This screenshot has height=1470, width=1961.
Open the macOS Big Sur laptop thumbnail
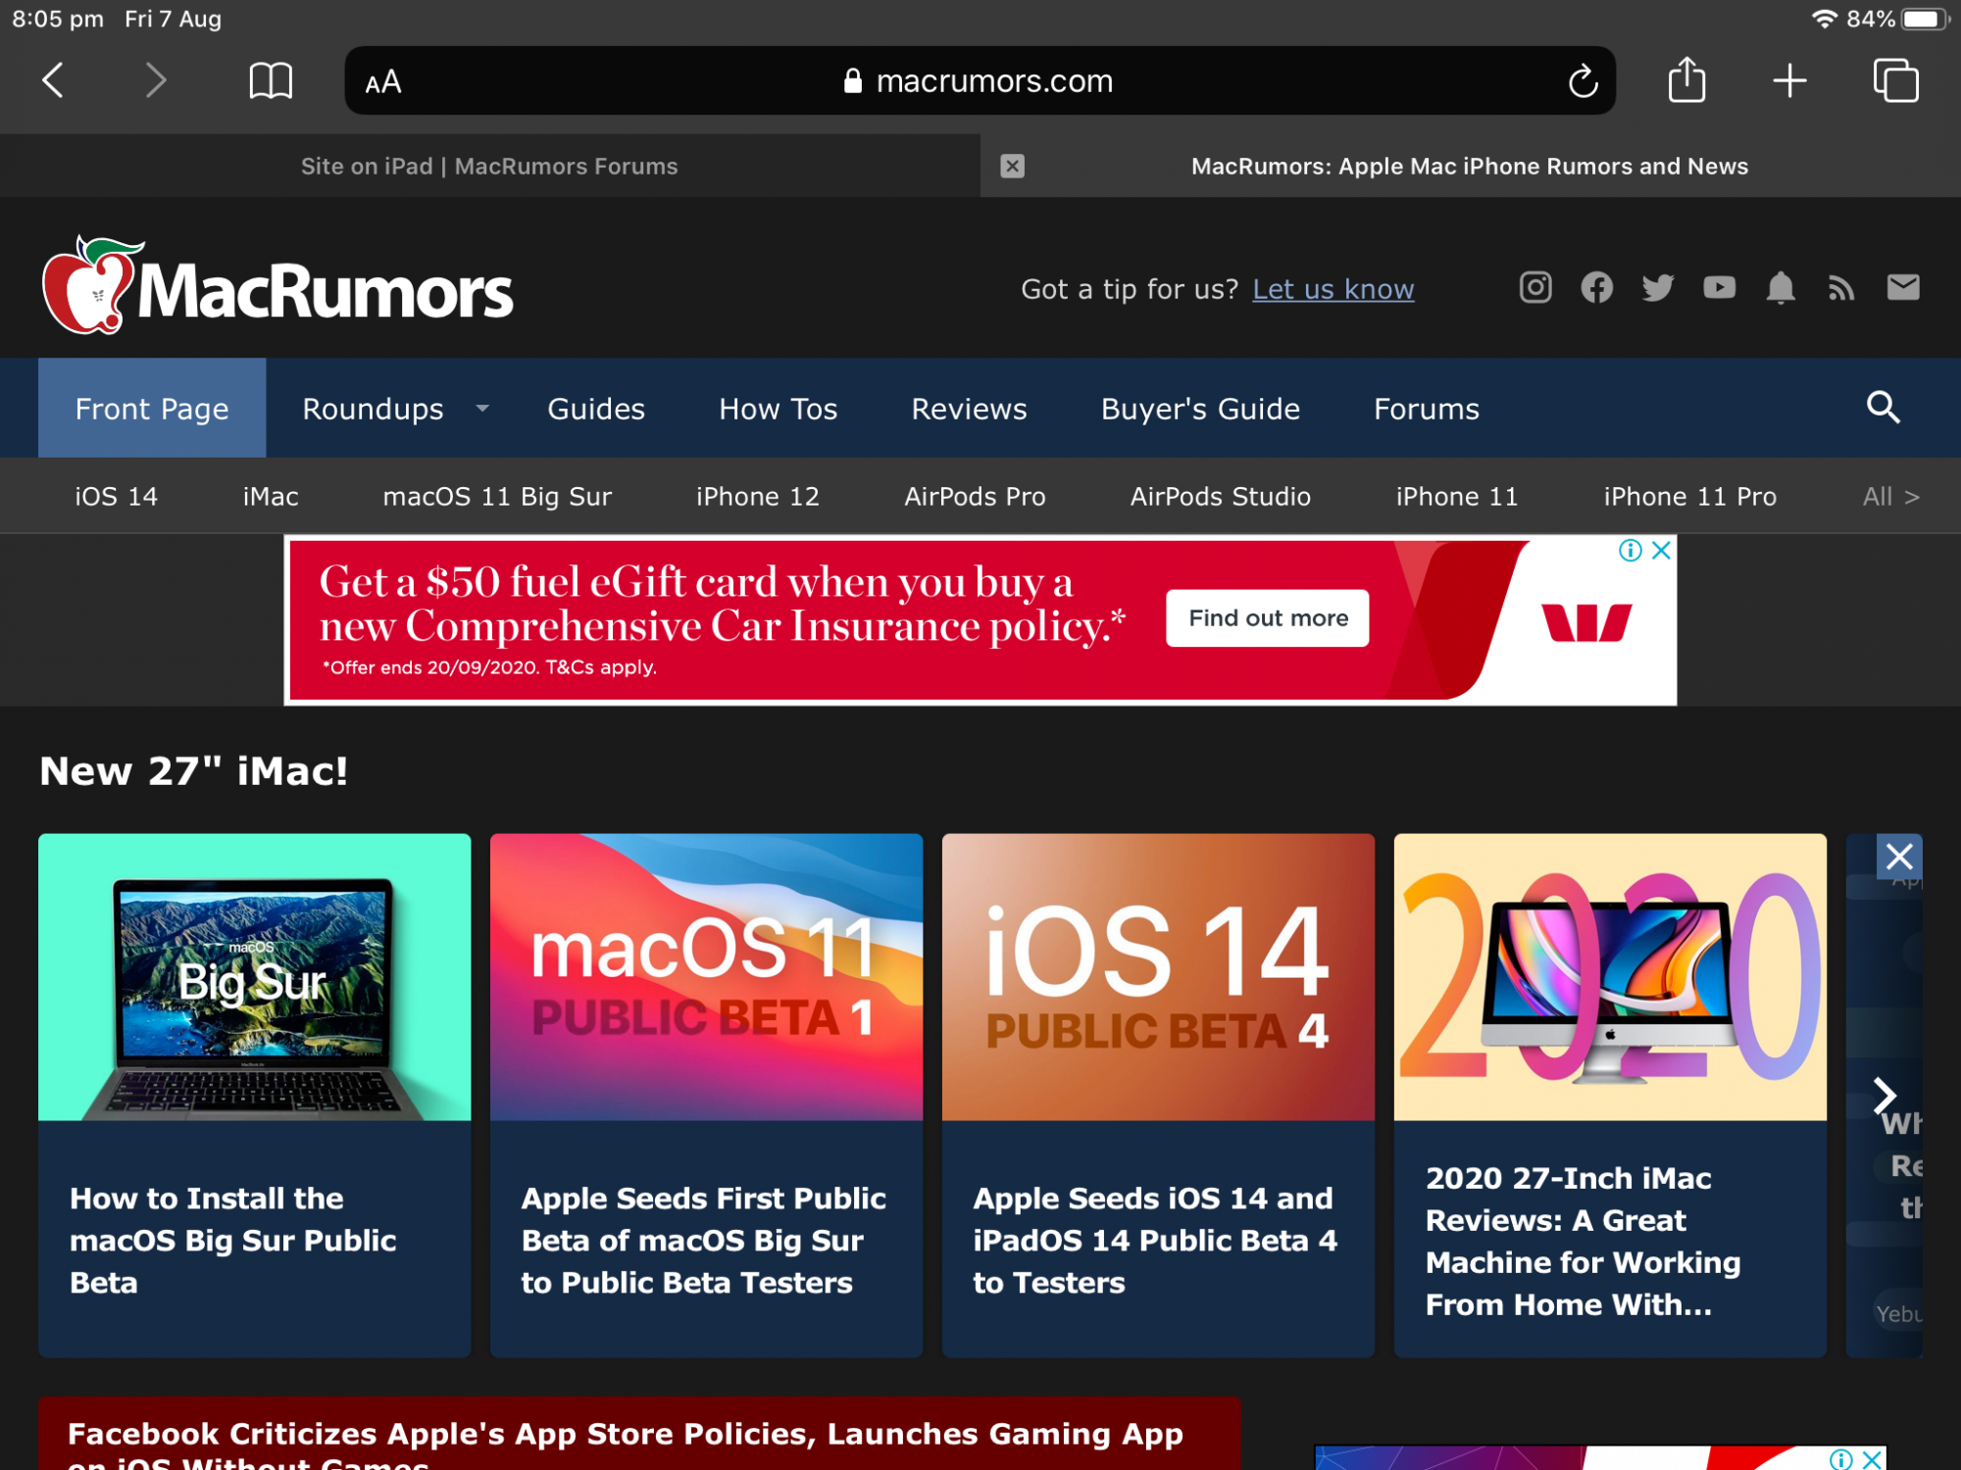click(x=254, y=976)
